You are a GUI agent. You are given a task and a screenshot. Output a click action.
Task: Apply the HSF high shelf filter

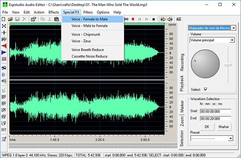pos(4,117)
